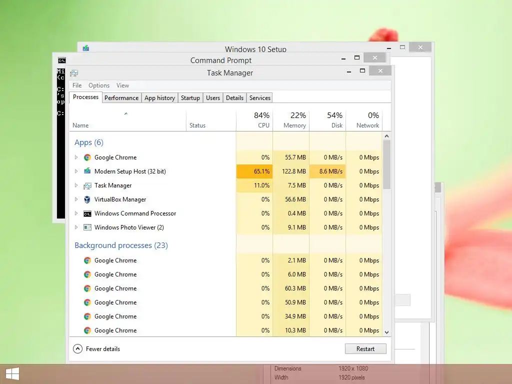Click the 55.7 MB memory cell of Google Chrome
The height and width of the screenshot is (384, 512).
[x=291, y=157]
